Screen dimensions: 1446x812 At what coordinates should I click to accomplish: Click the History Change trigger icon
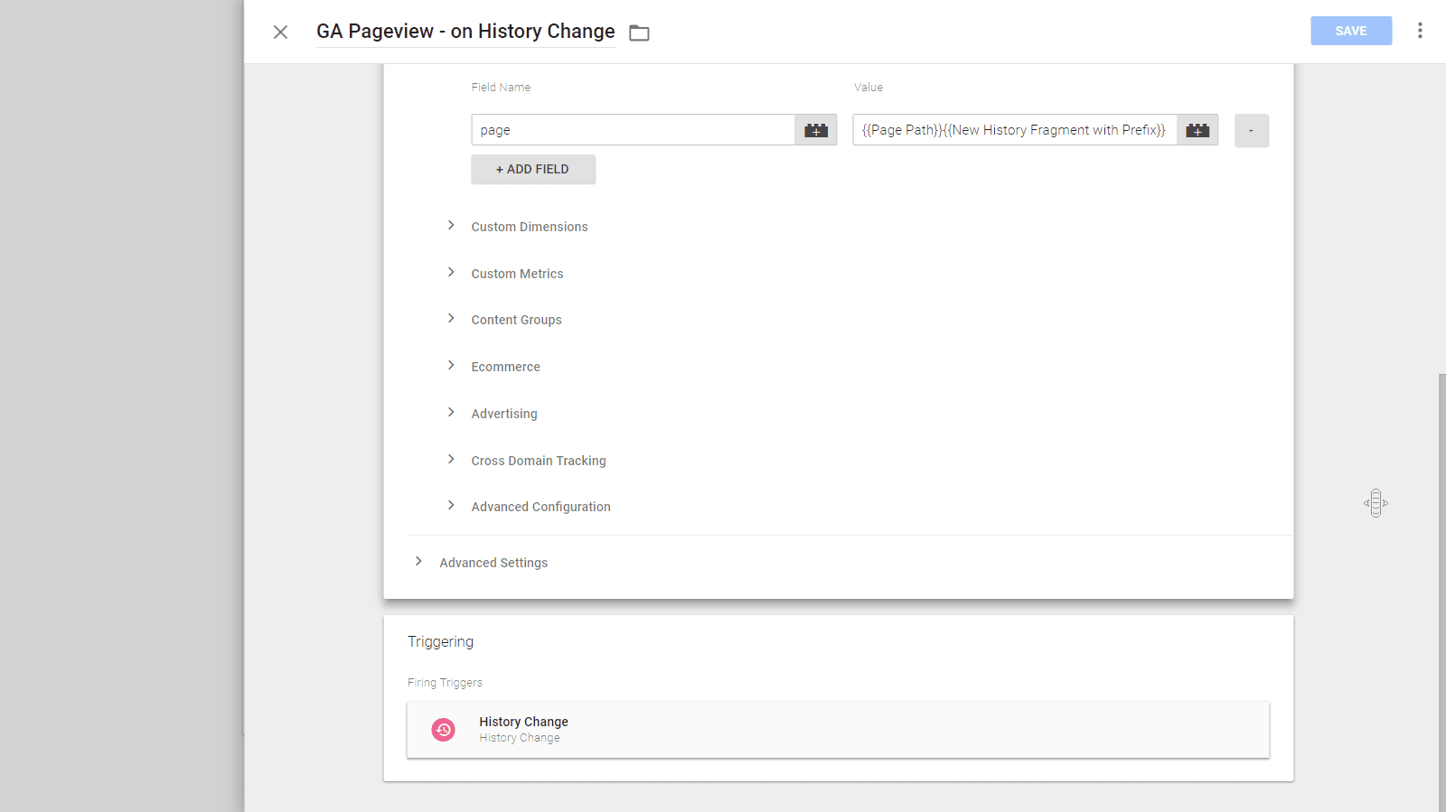443,730
